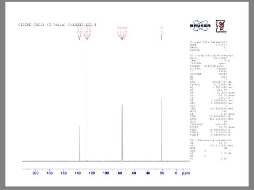Click the PROBHD value '2116098_0309'
Screen dimensions: 254x190
pyautogui.click(x=214, y=66)
